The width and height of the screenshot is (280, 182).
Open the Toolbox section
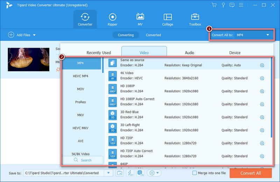(x=195, y=19)
